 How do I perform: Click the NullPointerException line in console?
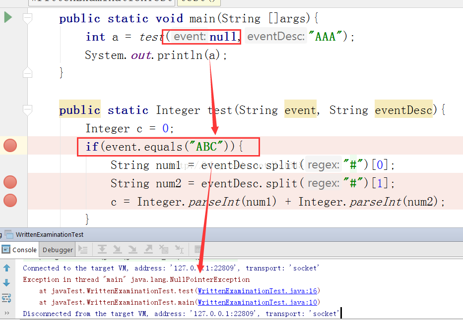coord(136,279)
